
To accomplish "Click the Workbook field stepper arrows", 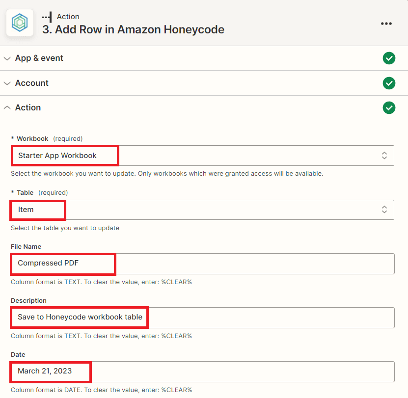I will tap(385, 155).
